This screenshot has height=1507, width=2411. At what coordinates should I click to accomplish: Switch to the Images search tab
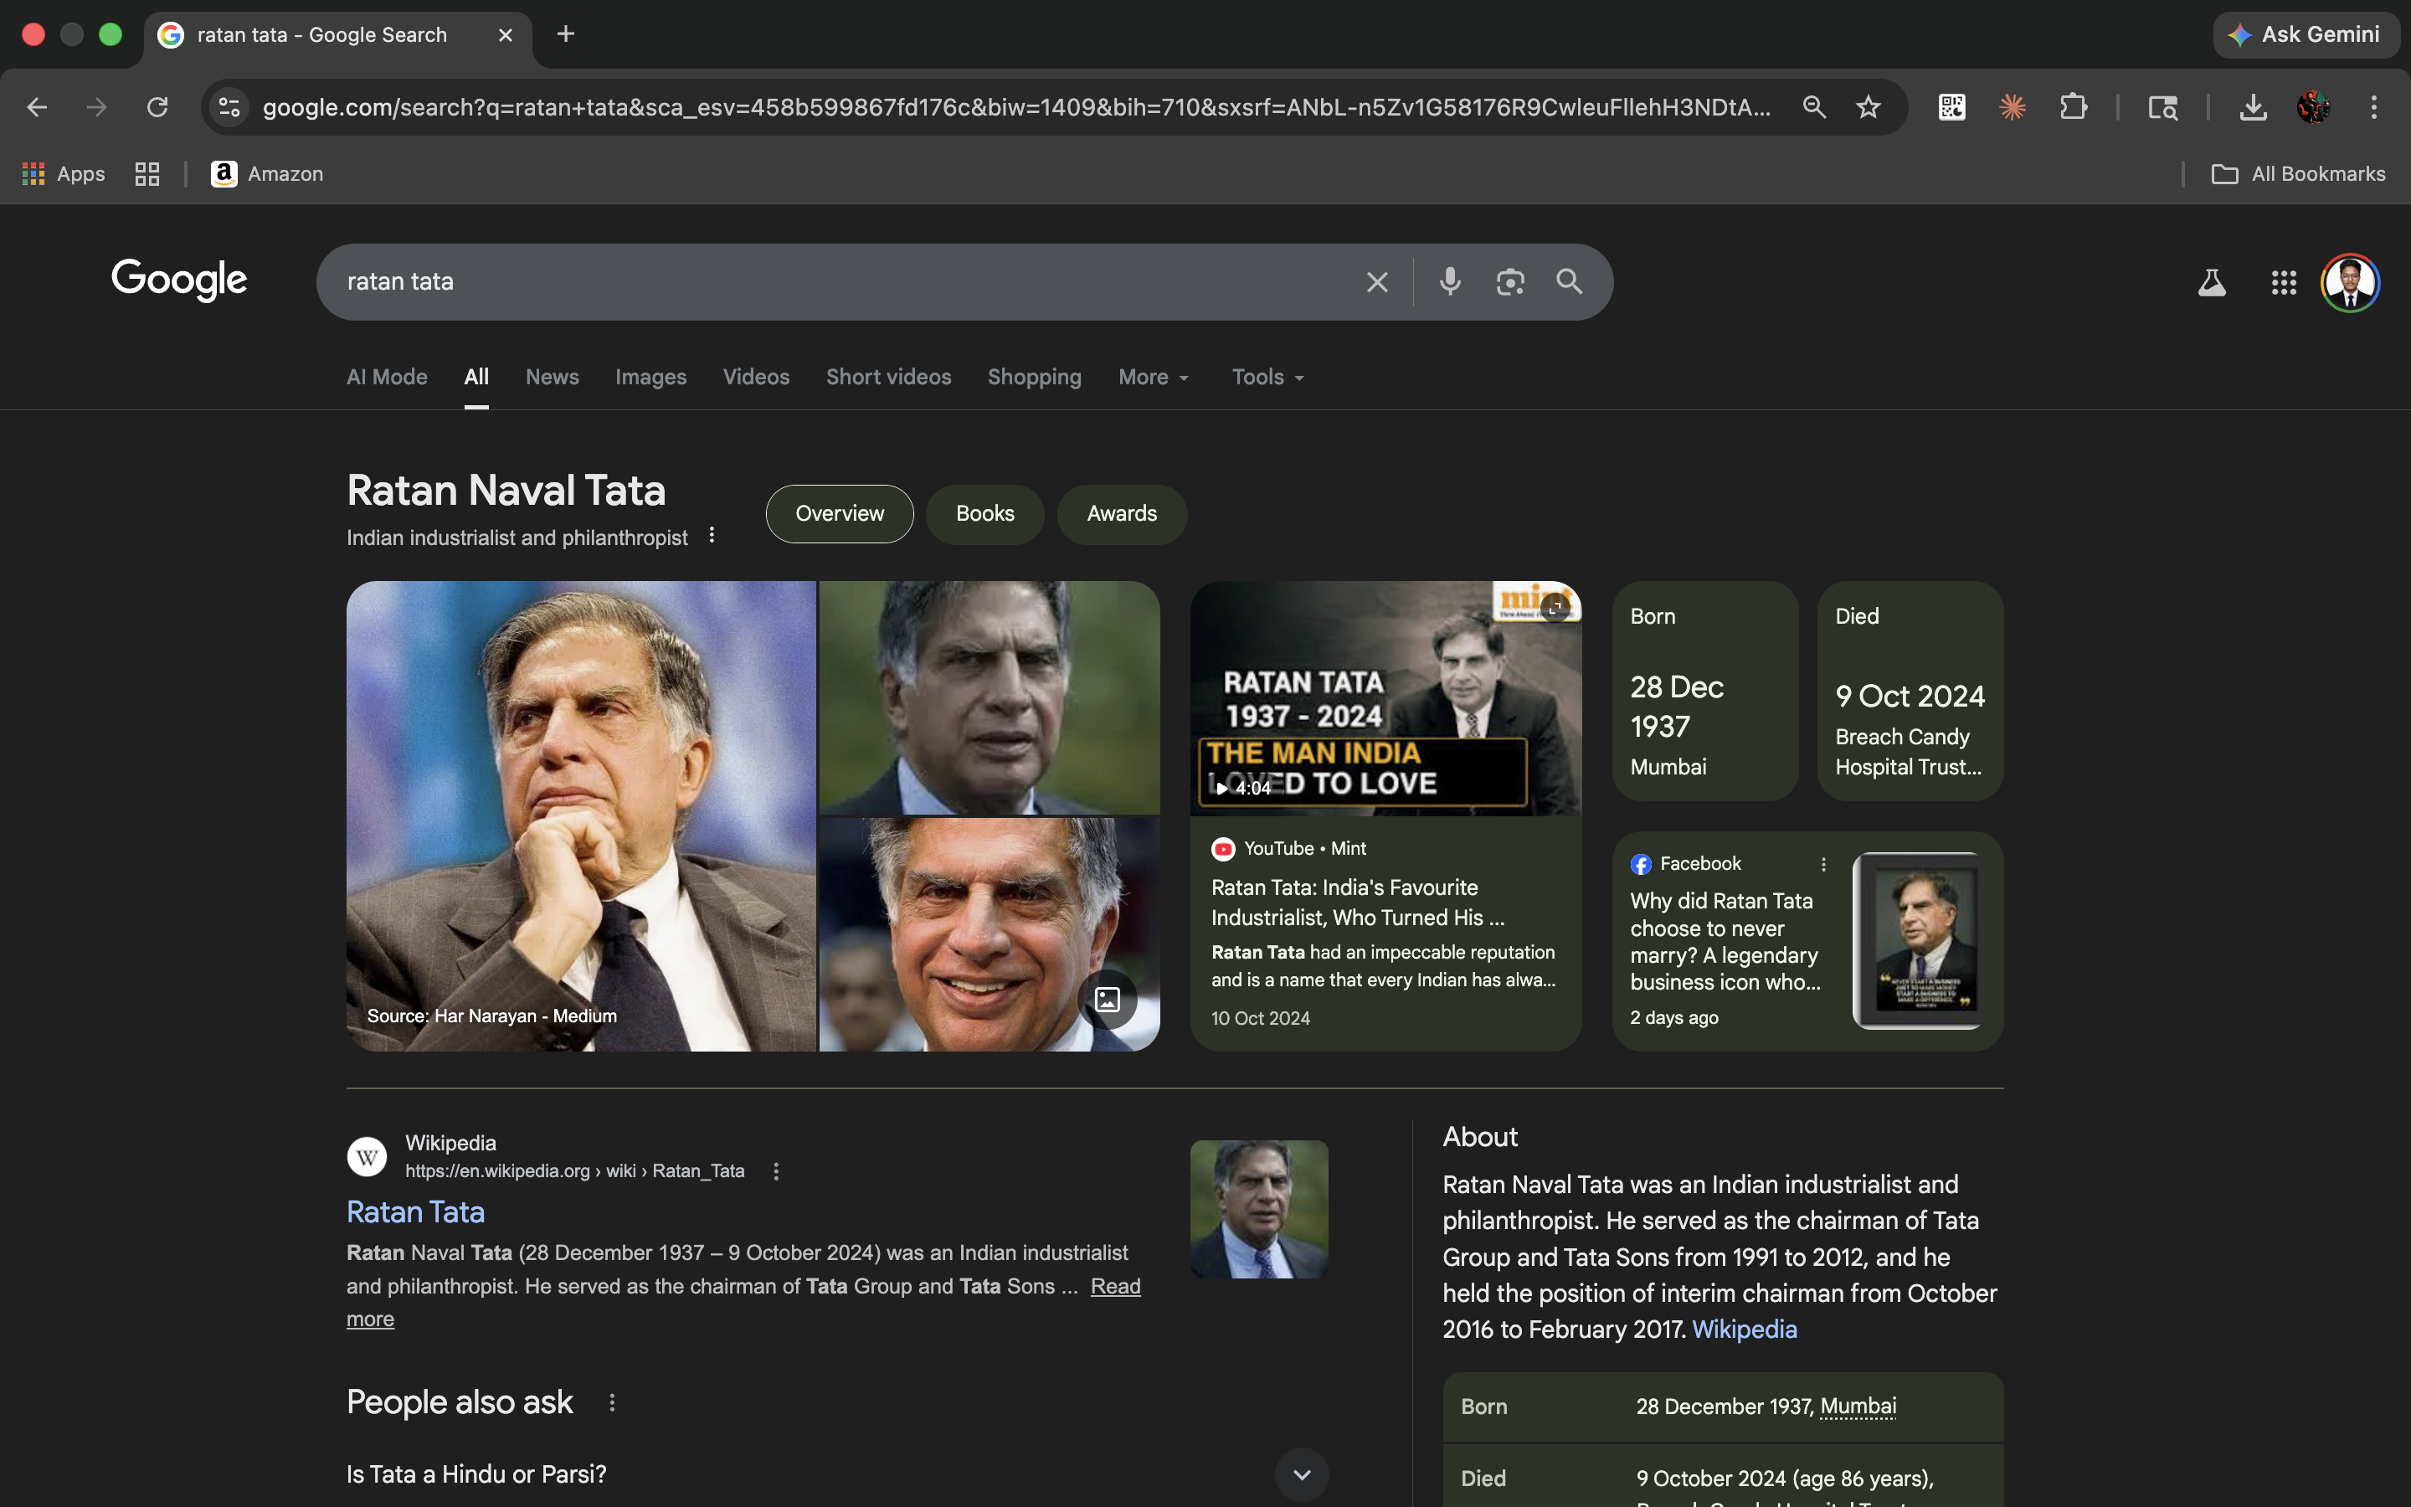(x=650, y=377)
